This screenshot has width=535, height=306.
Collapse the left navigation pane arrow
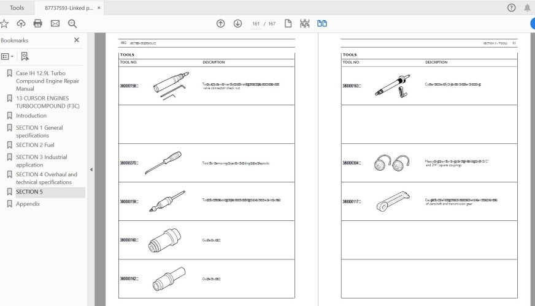pyautogui.click(x=91, y=170)
